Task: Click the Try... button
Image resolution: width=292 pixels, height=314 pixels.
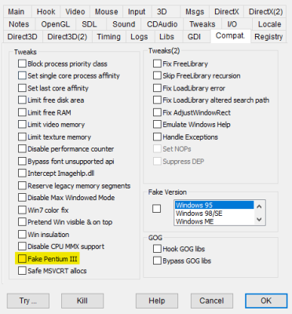Action: tap(28, 301)
